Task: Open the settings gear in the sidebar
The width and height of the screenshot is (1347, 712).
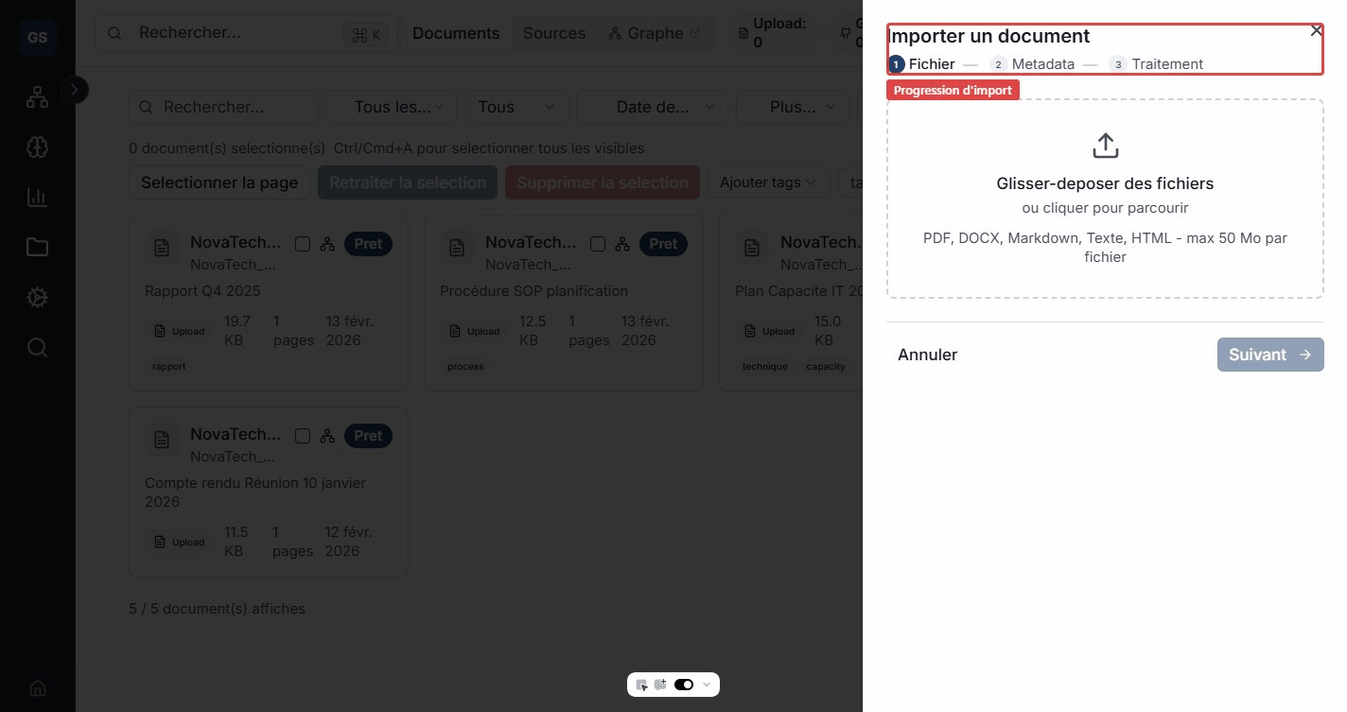Action: tap(38, 297)
